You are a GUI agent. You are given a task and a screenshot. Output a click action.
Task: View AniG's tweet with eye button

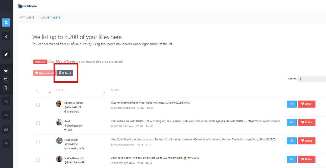(x=292, y=122)
